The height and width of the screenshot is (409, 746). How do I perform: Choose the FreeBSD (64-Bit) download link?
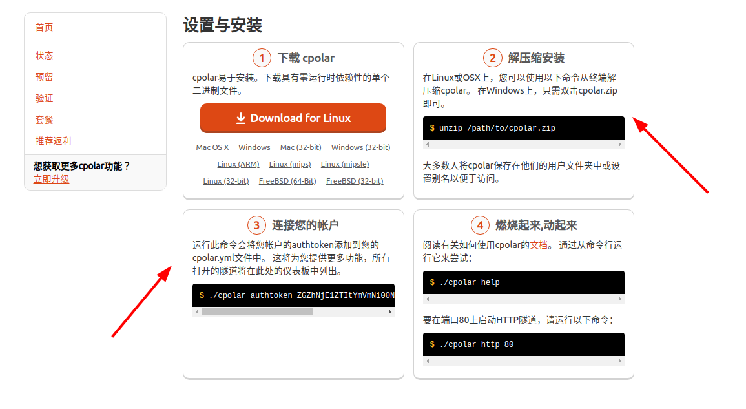point(287,181)
